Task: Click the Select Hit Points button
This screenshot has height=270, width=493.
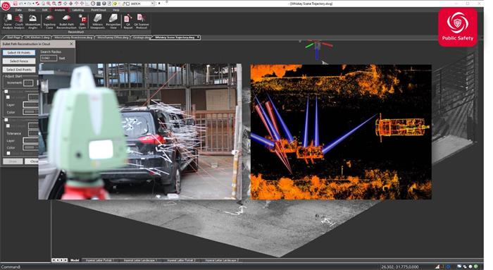Action: click(19, 53)
